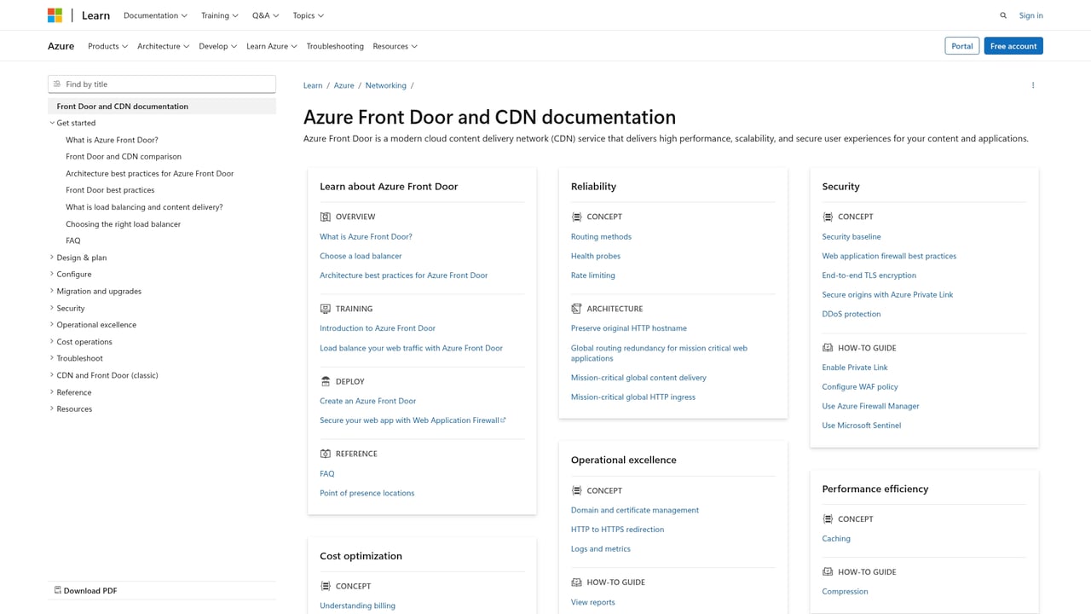This screenshot has width=1091, height=614.
Task: Open the ellipsis actions menu near breadcrumb
Action: [1033, 85]
